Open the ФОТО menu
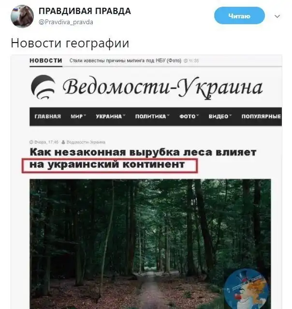 coord(189,117)
